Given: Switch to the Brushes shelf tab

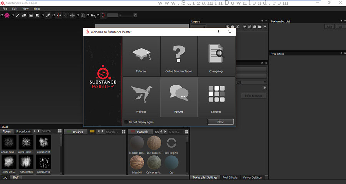Looking at the screenshot, I should coord(75,132).
